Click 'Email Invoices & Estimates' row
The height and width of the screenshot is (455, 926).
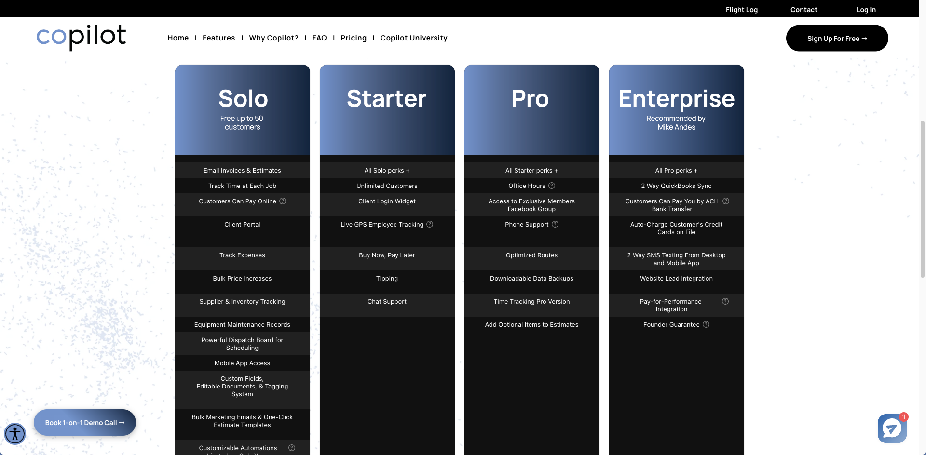(x=243, y=170)
